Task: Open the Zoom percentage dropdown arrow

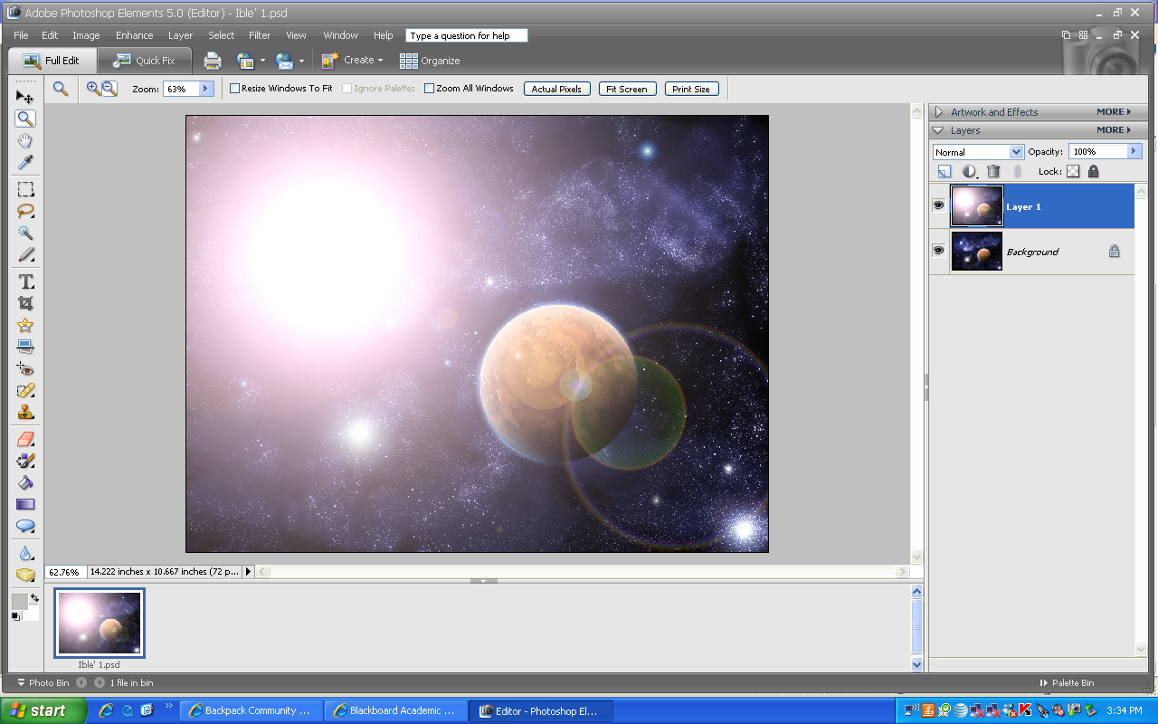Action: (206, 89)
